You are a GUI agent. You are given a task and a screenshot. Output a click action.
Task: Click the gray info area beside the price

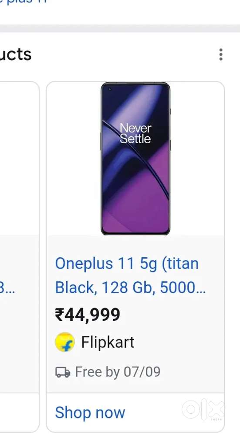pyautogui.click(x=172, y=315)
